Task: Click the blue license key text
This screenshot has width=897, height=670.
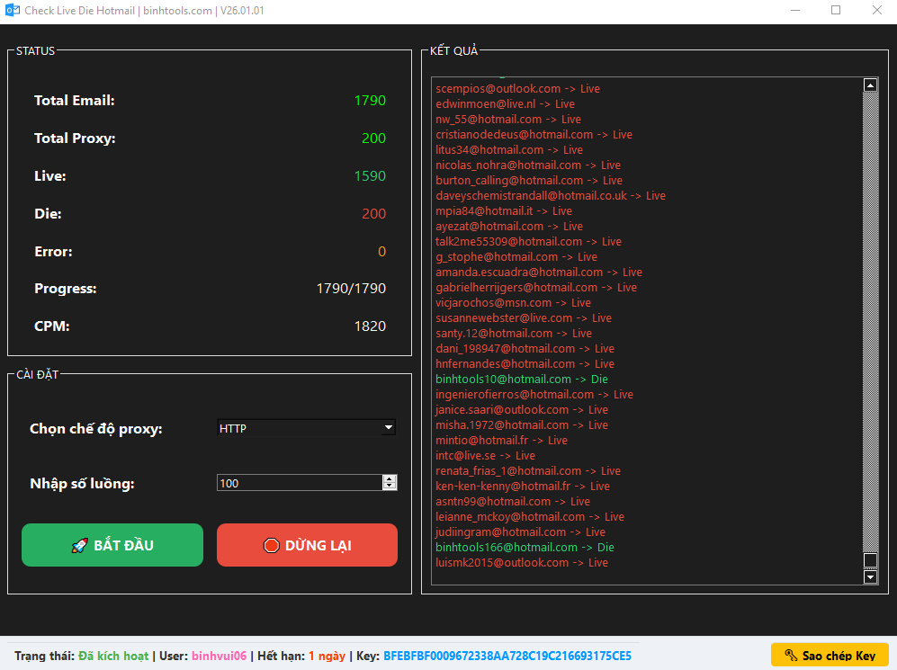Action: [x=507, y=656]
